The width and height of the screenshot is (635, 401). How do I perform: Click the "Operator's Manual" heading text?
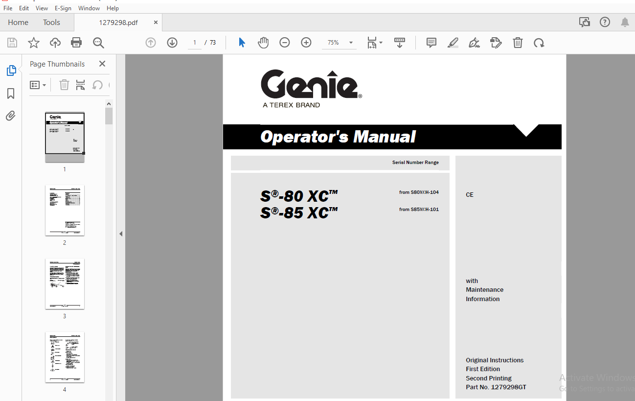pyautogui.click(x=338, y=137)
